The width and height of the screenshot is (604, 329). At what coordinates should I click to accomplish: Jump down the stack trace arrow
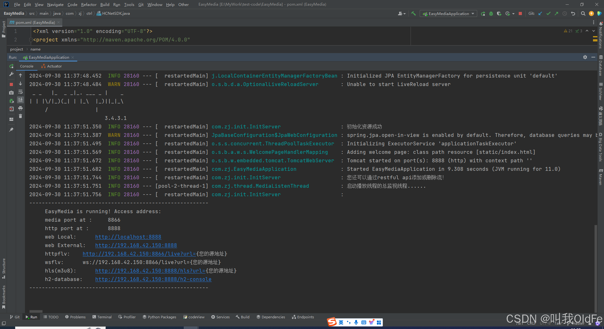pos(20,84)
